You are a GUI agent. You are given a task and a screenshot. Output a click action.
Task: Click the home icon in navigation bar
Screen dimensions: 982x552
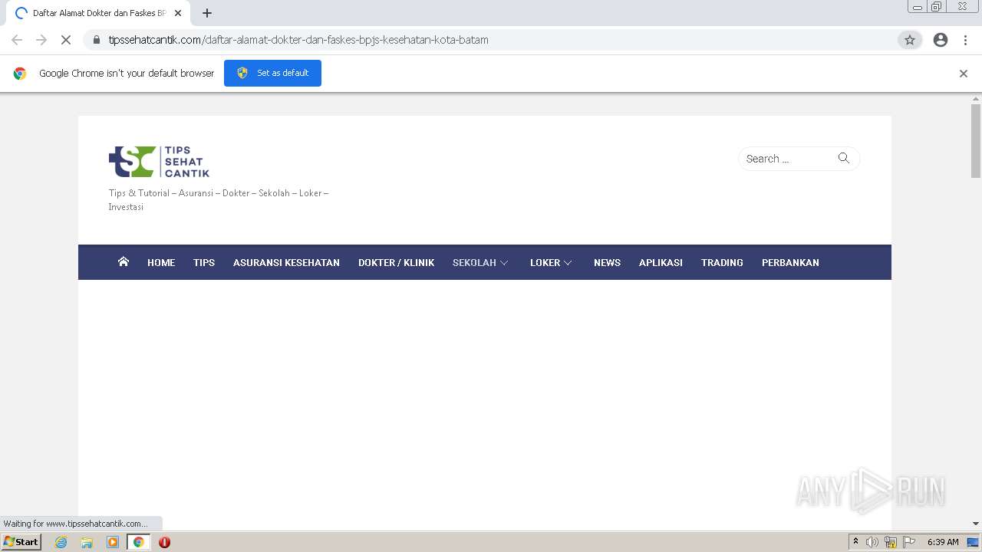click(x=124, y=261)
